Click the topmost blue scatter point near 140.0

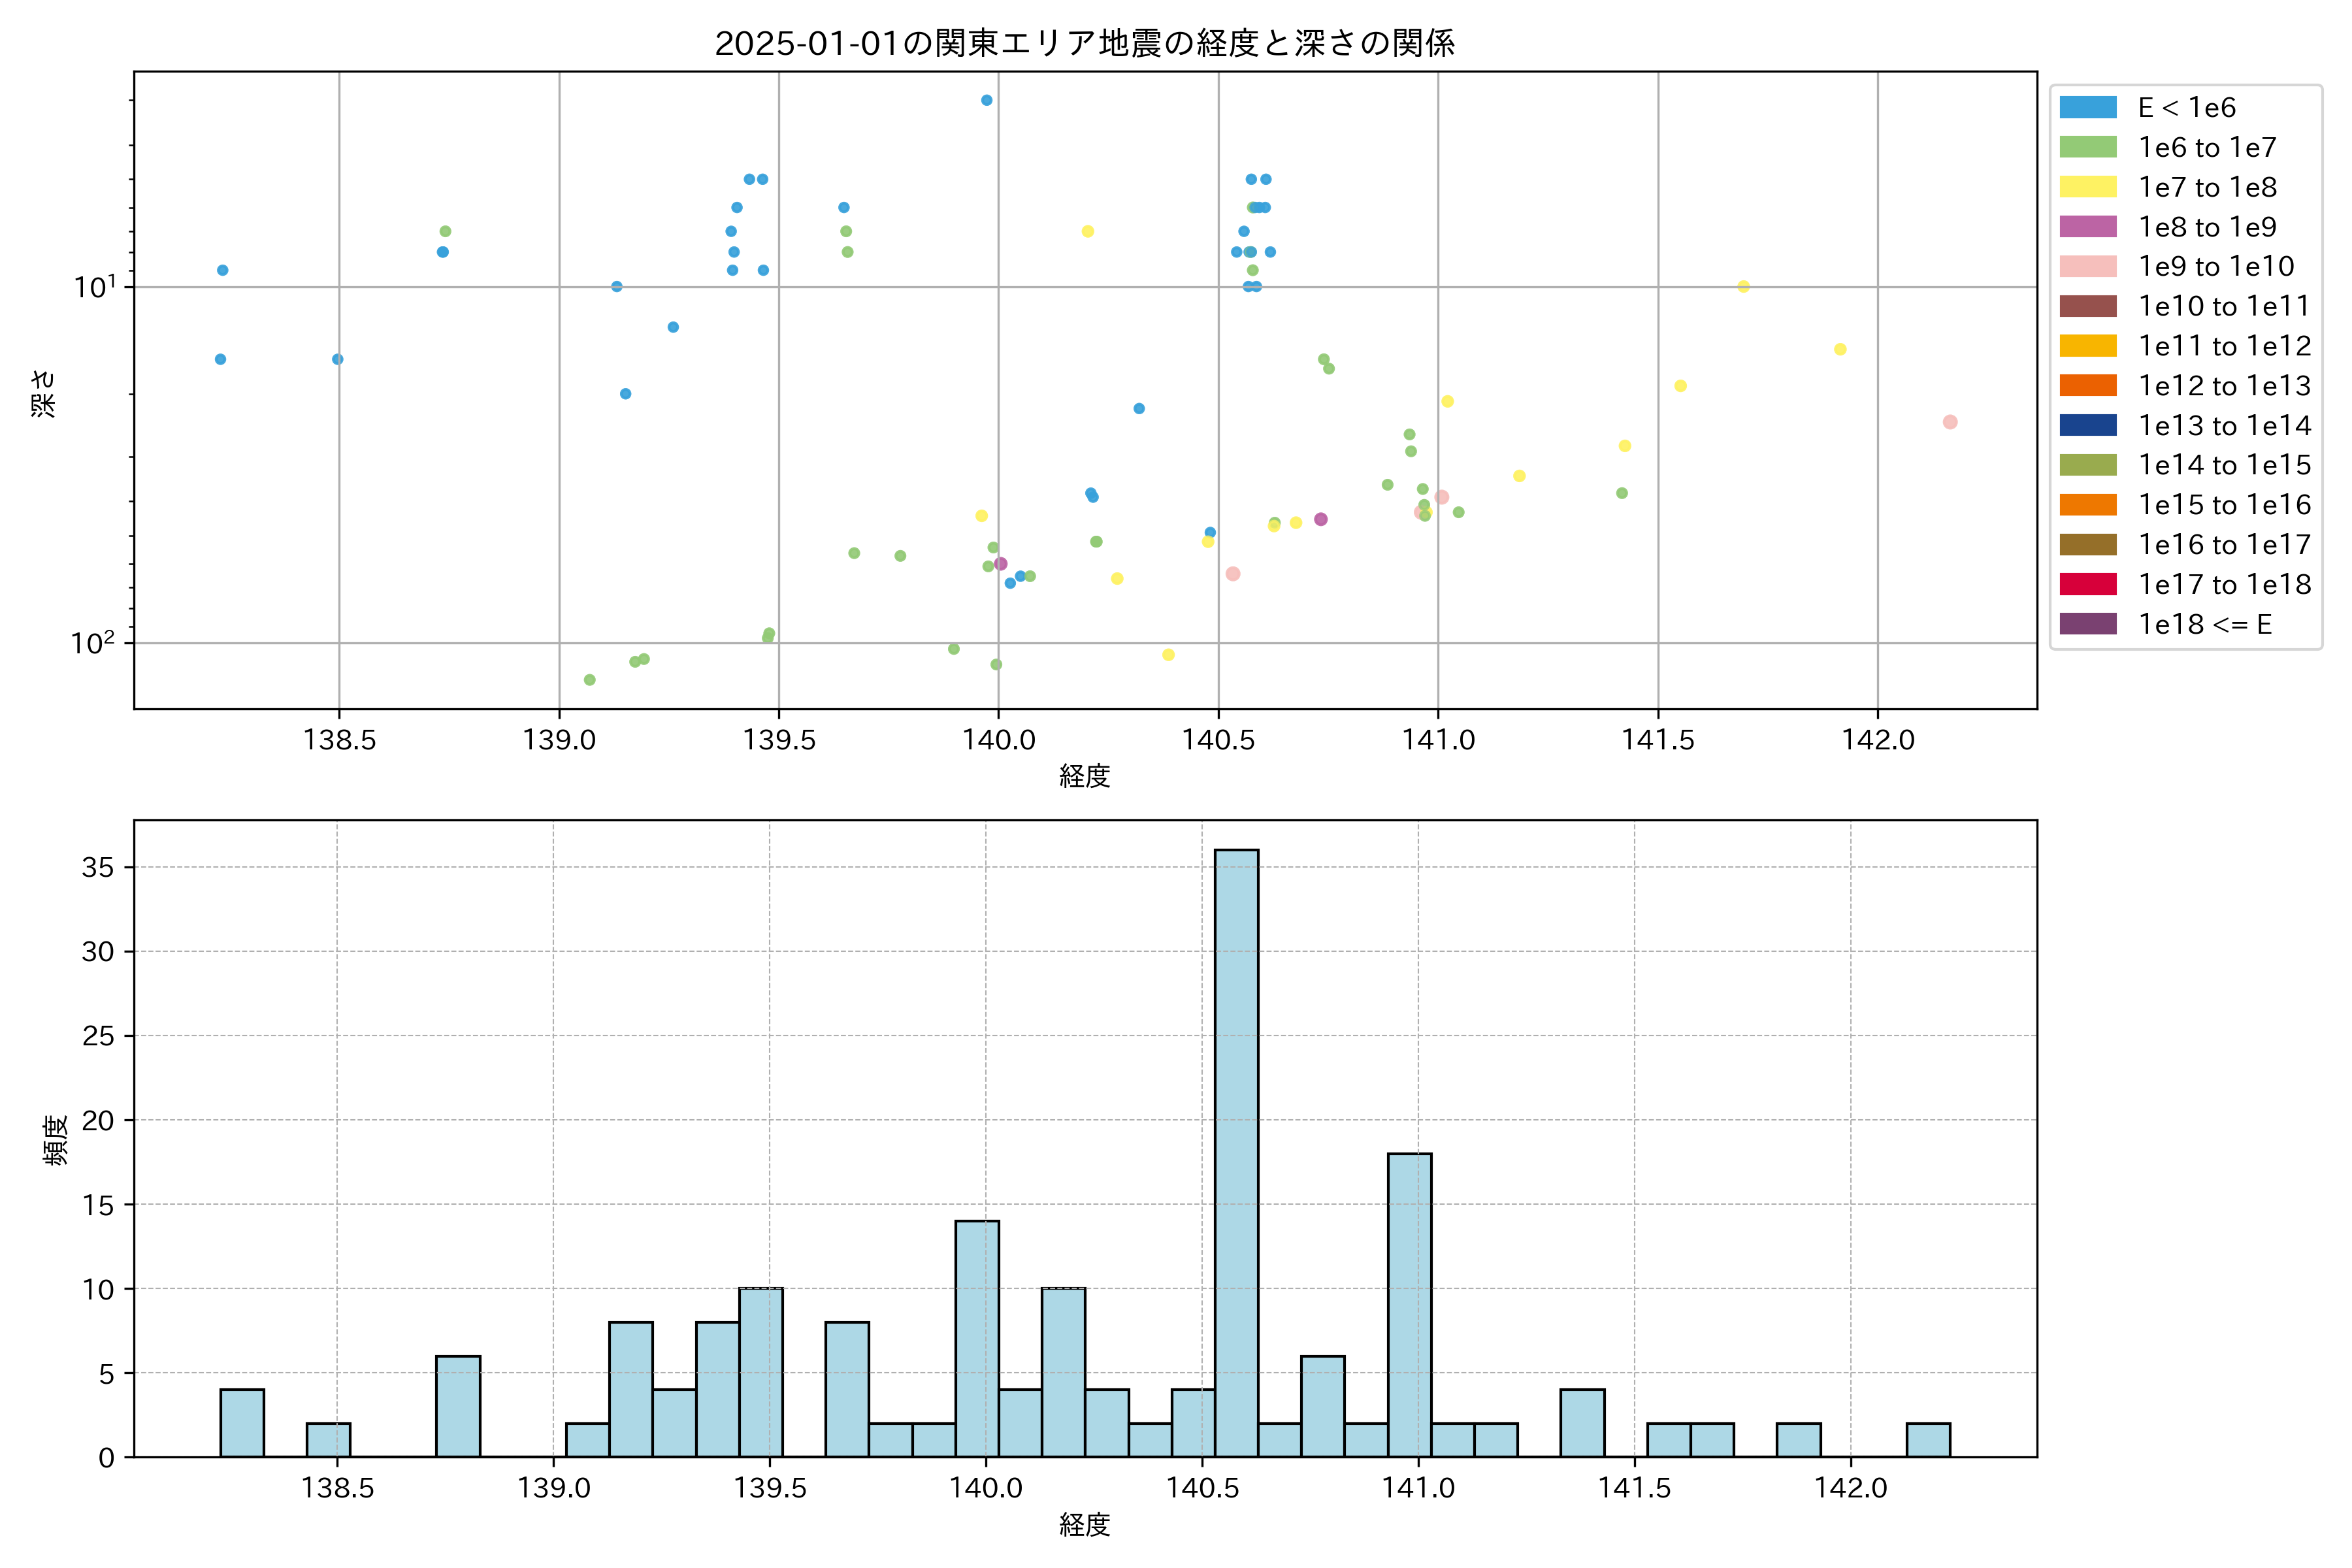[986, 100]
